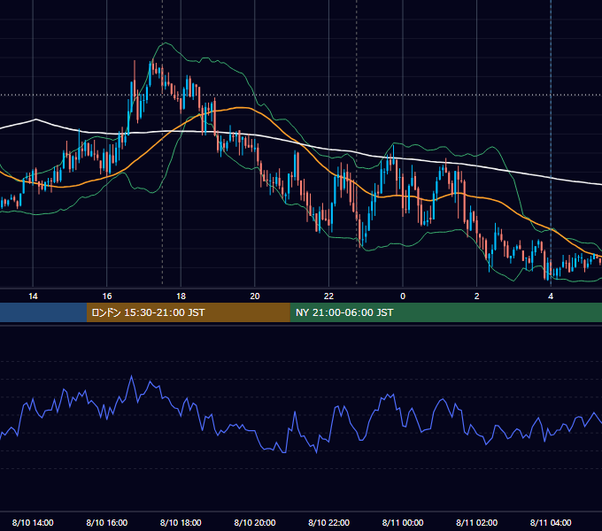Click hour label 18 on price chart axis
The image size is (602, 531).
[181, 296]
